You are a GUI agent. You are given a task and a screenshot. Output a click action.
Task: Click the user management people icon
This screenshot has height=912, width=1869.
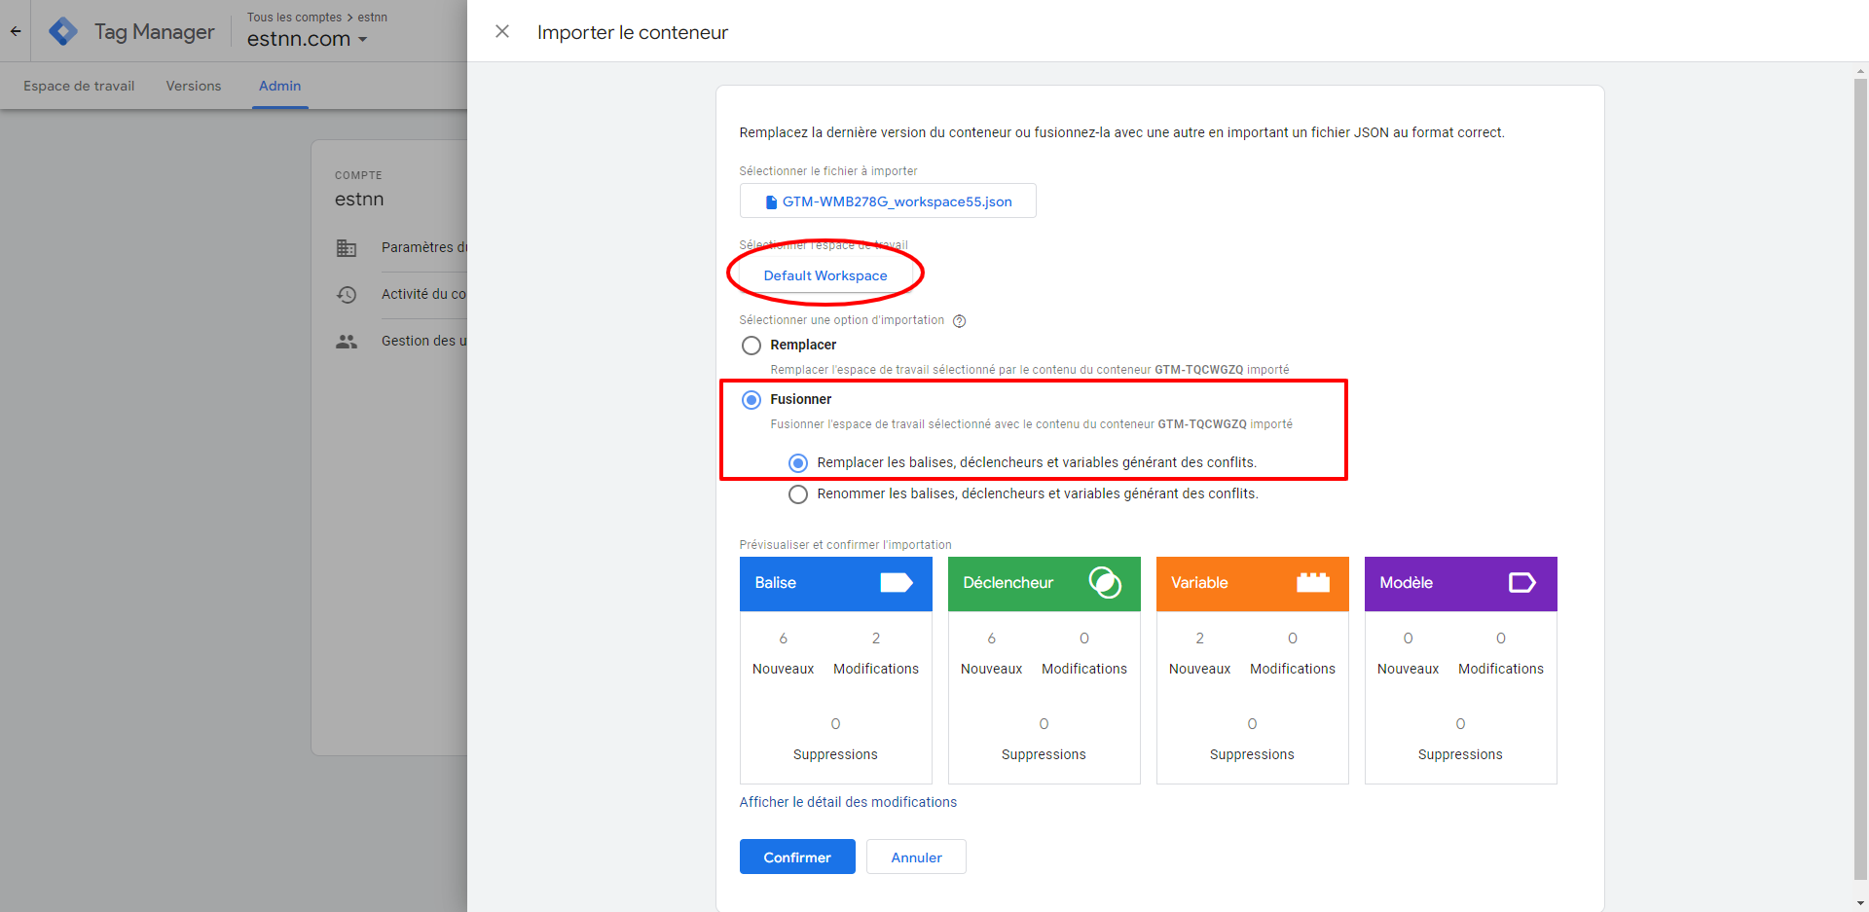click(347, 342)
